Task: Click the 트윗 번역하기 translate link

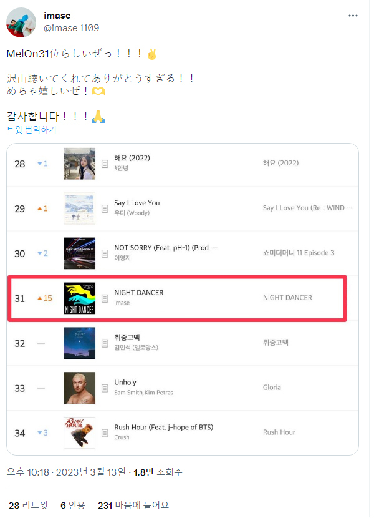Action: (31, 129)
